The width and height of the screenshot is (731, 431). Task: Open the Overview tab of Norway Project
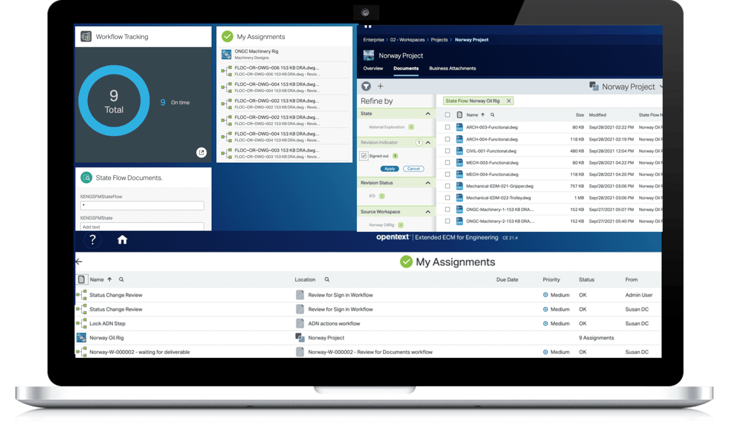pos(373,68)
